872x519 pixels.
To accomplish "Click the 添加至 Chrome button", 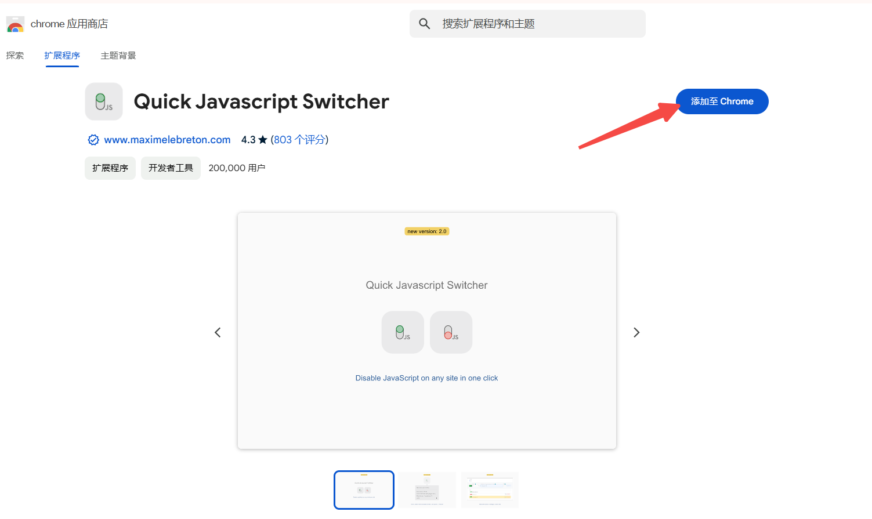I will (x=722, y=101).
